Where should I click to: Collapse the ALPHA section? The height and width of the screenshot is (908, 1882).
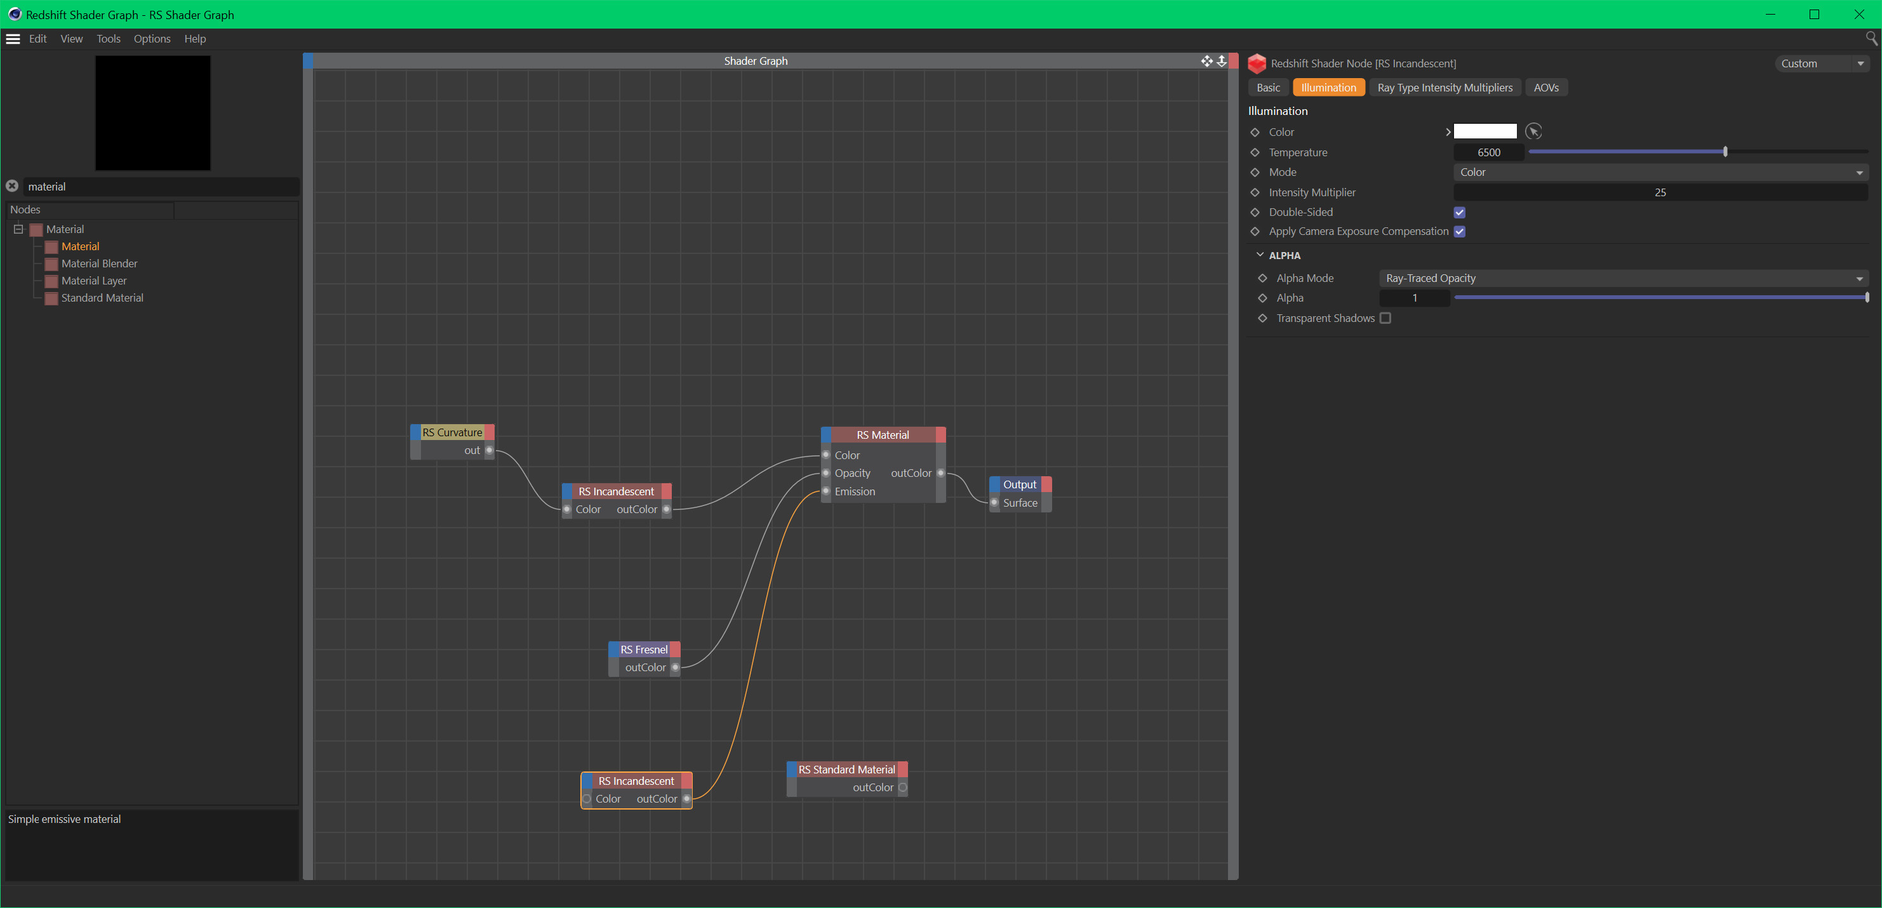[1260, 255]
